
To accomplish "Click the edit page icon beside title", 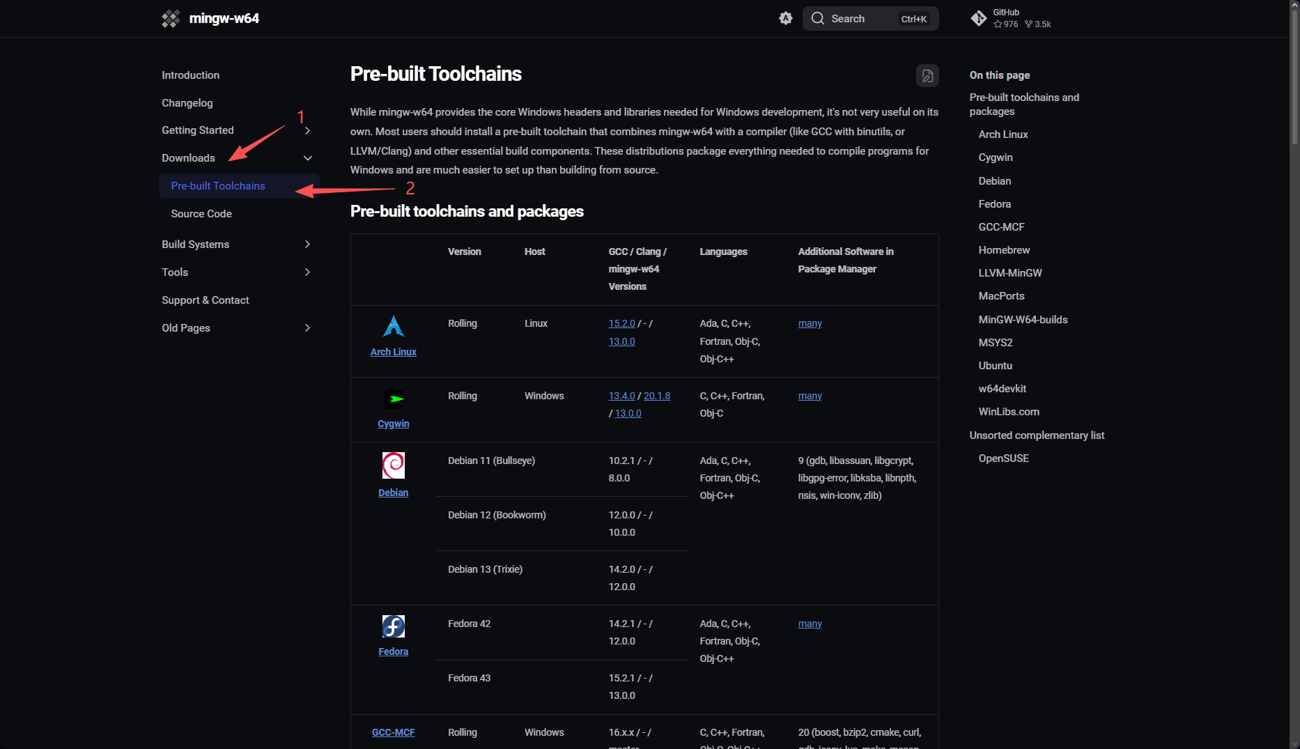I will coord(927,75).
